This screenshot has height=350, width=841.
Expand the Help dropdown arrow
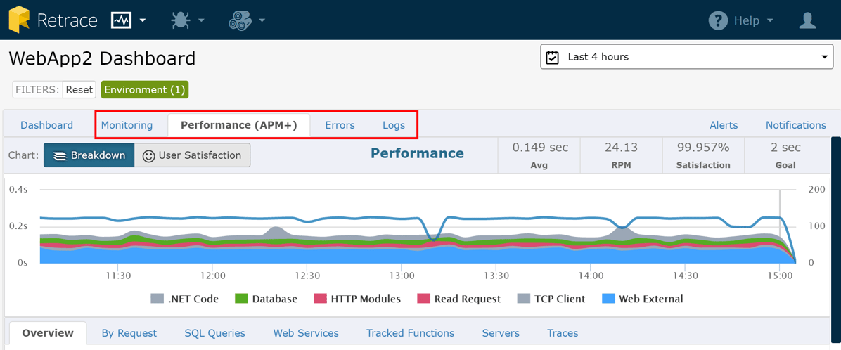coord(770,21)
